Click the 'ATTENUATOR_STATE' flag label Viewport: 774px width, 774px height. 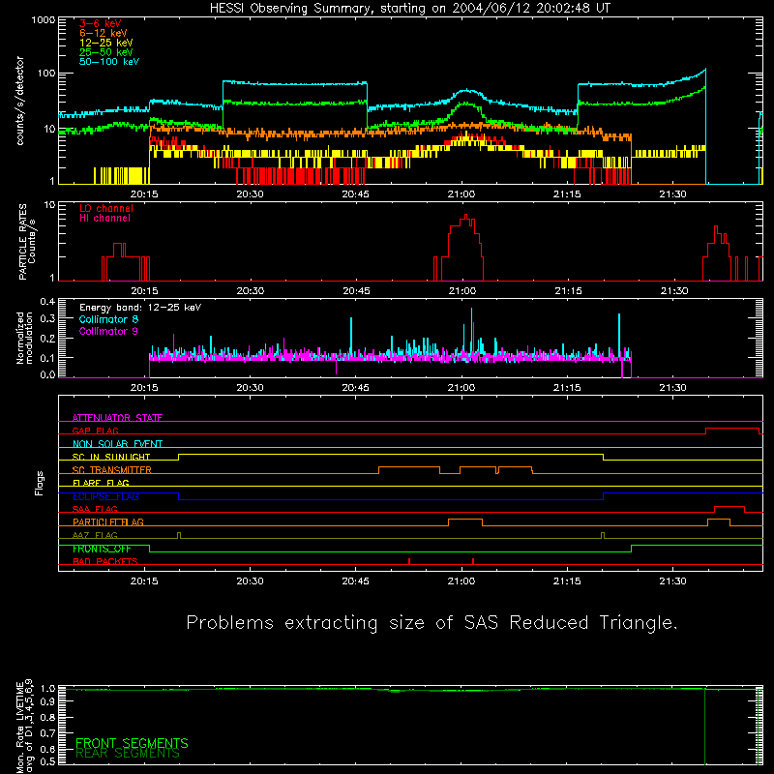[x=117, y=418]
